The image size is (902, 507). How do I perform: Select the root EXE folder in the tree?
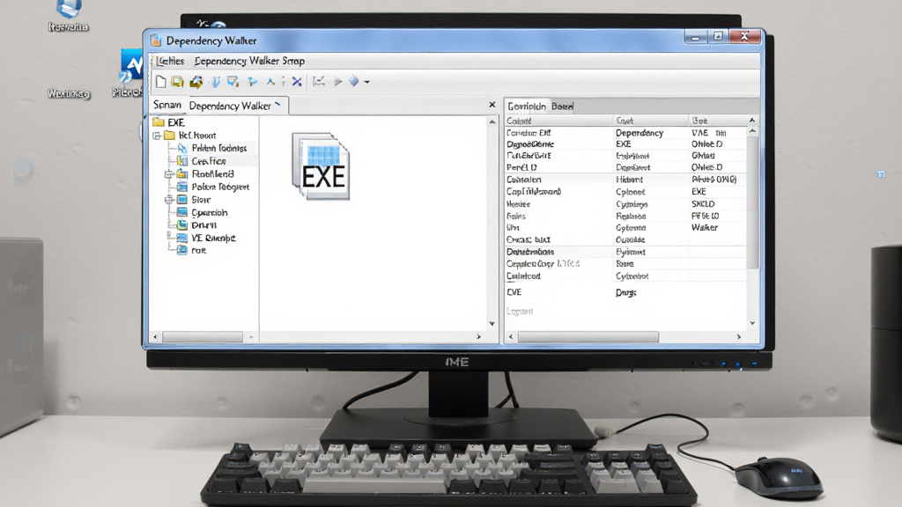click(169, 122)
